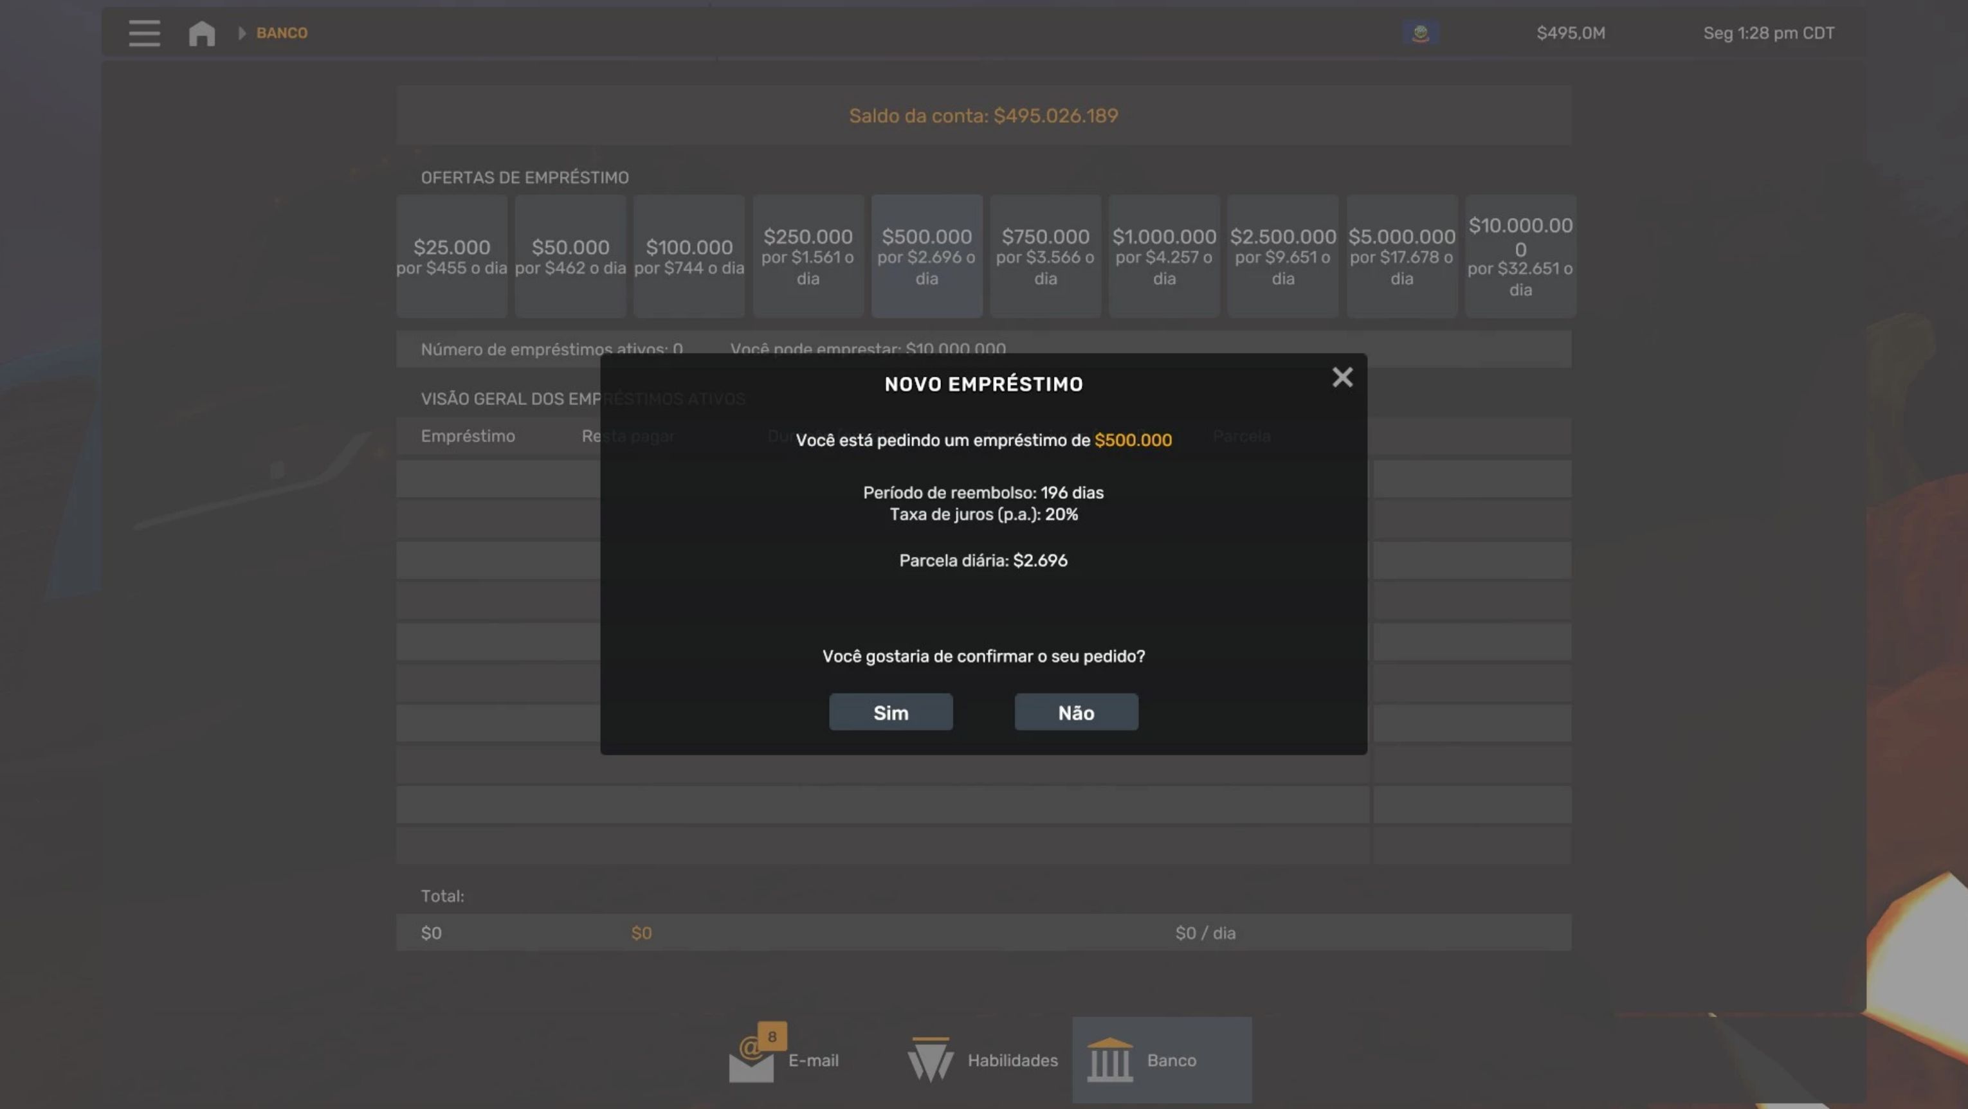The height and width of the screenshot is (1109, 1968).
Task: Go to the home screen icon
Action: click(x=202, y=33)
